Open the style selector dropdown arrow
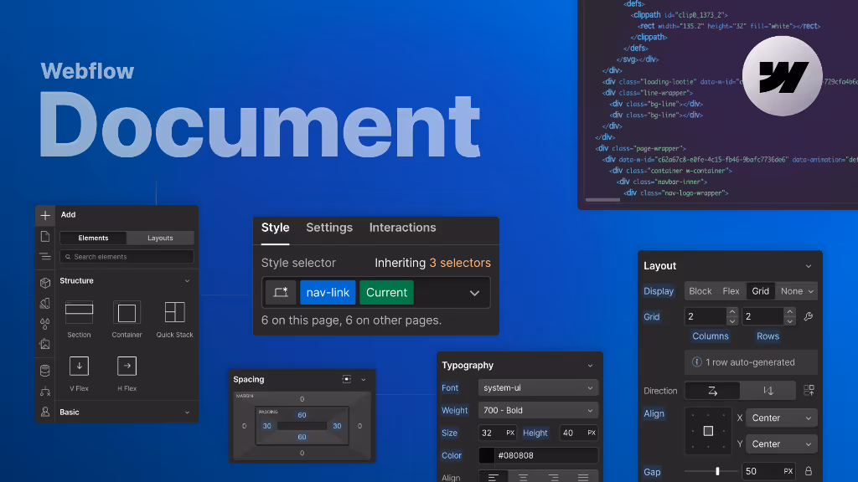 click(474, 293)
